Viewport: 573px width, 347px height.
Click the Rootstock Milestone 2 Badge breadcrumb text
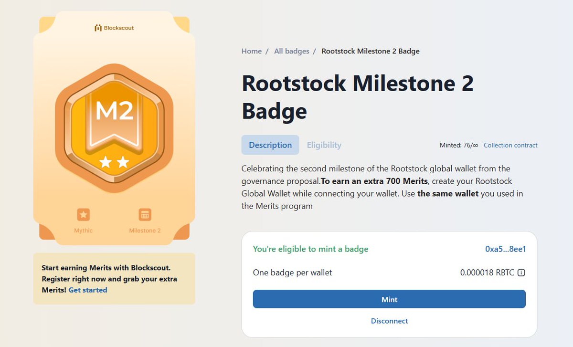[371, 51]
